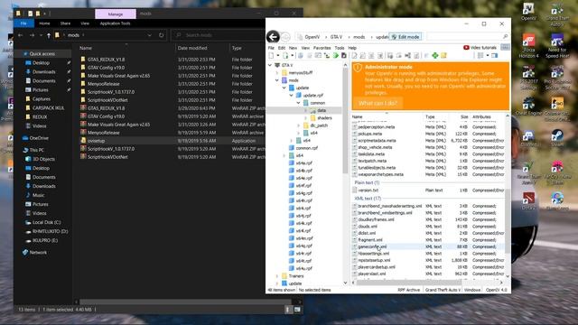This screenshot has width=578, height=325.
Task: Click the OpenIV black back arrow button
Action: (273, 37)
